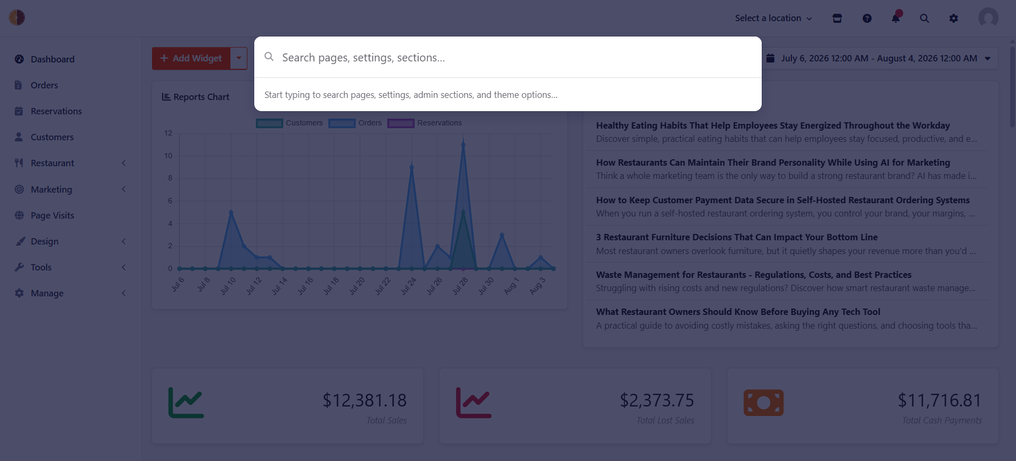Image resolution: width=1016 pixels, height=461 pixels.
Task: Click the Add Widget button
Action: click(191, 58)
